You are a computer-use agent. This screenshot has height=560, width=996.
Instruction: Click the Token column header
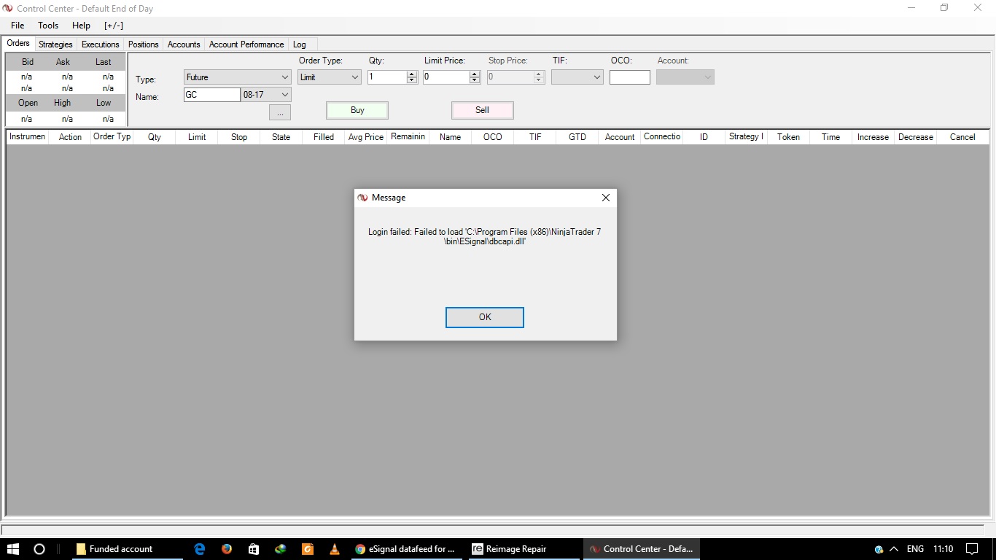tap(789, 137)
